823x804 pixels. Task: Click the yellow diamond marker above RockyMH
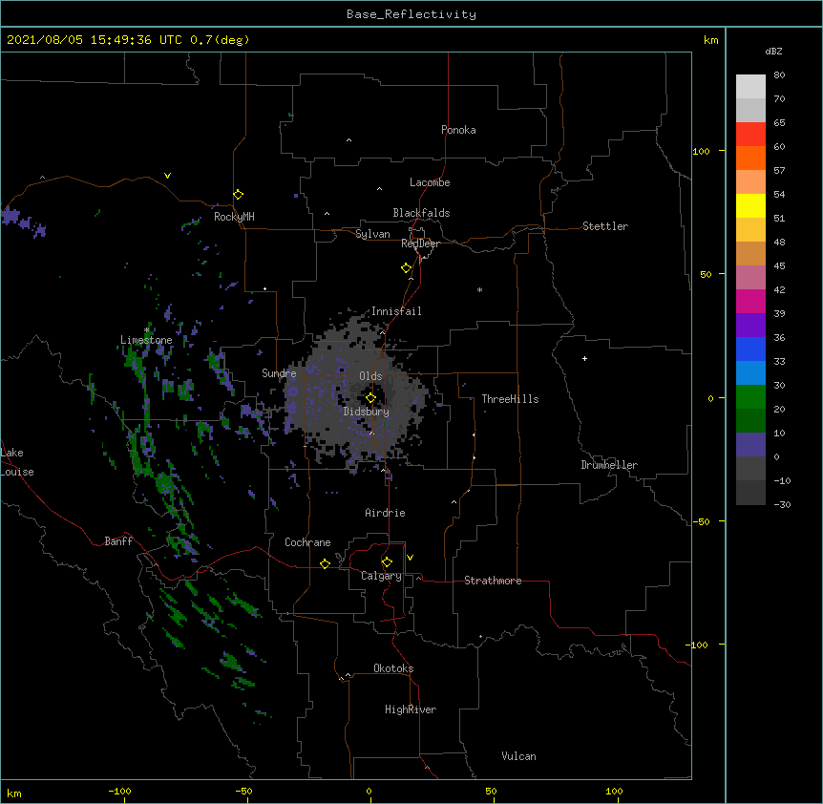(x=238, y=195)
